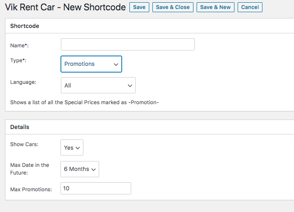Click the Save button
This screenshot has height=212, width=294.
click(x=139, y=7)
